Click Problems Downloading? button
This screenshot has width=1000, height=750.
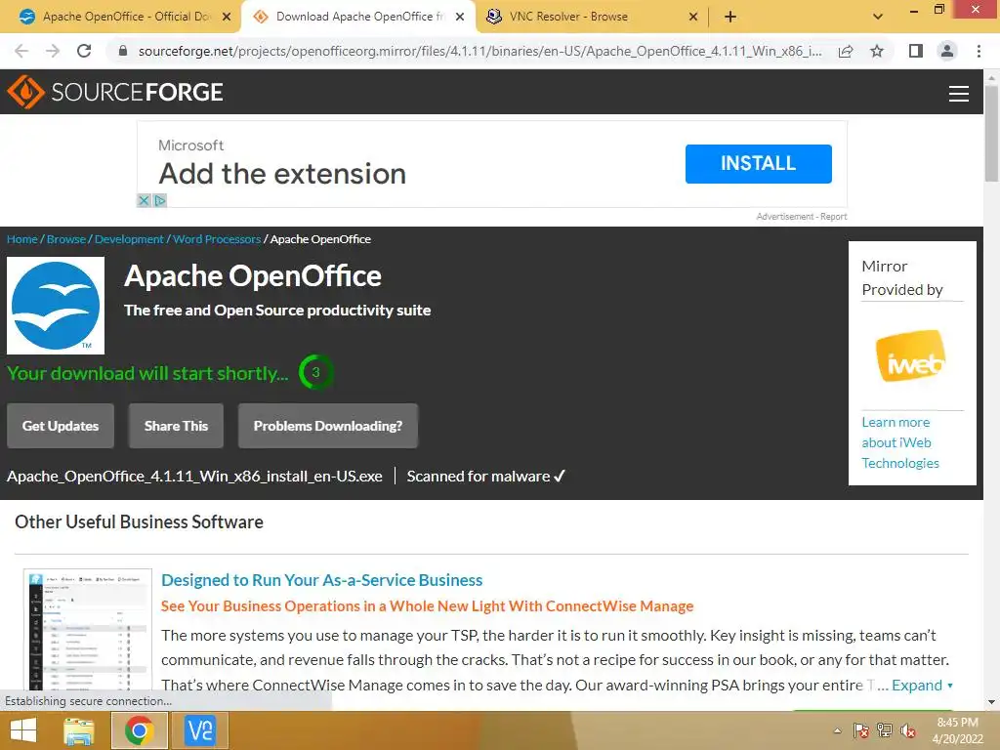pos(328,426)
